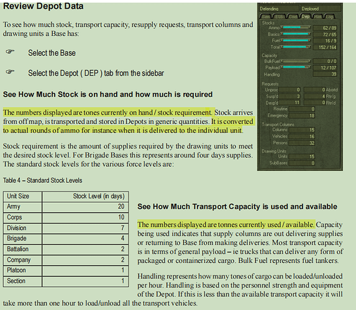Image resolution: width=356 pixels, height=310 pixels.
Task: Click the Drawing Units count field
Action: (x=302, y=157)
